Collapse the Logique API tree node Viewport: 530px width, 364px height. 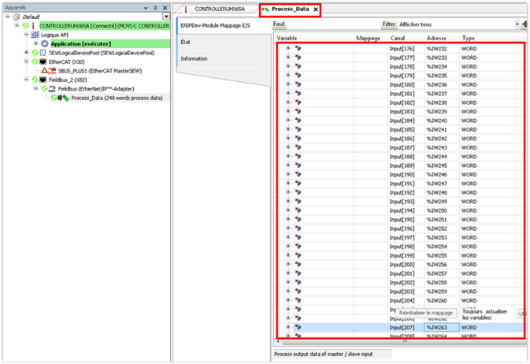[x=25, y=35]
